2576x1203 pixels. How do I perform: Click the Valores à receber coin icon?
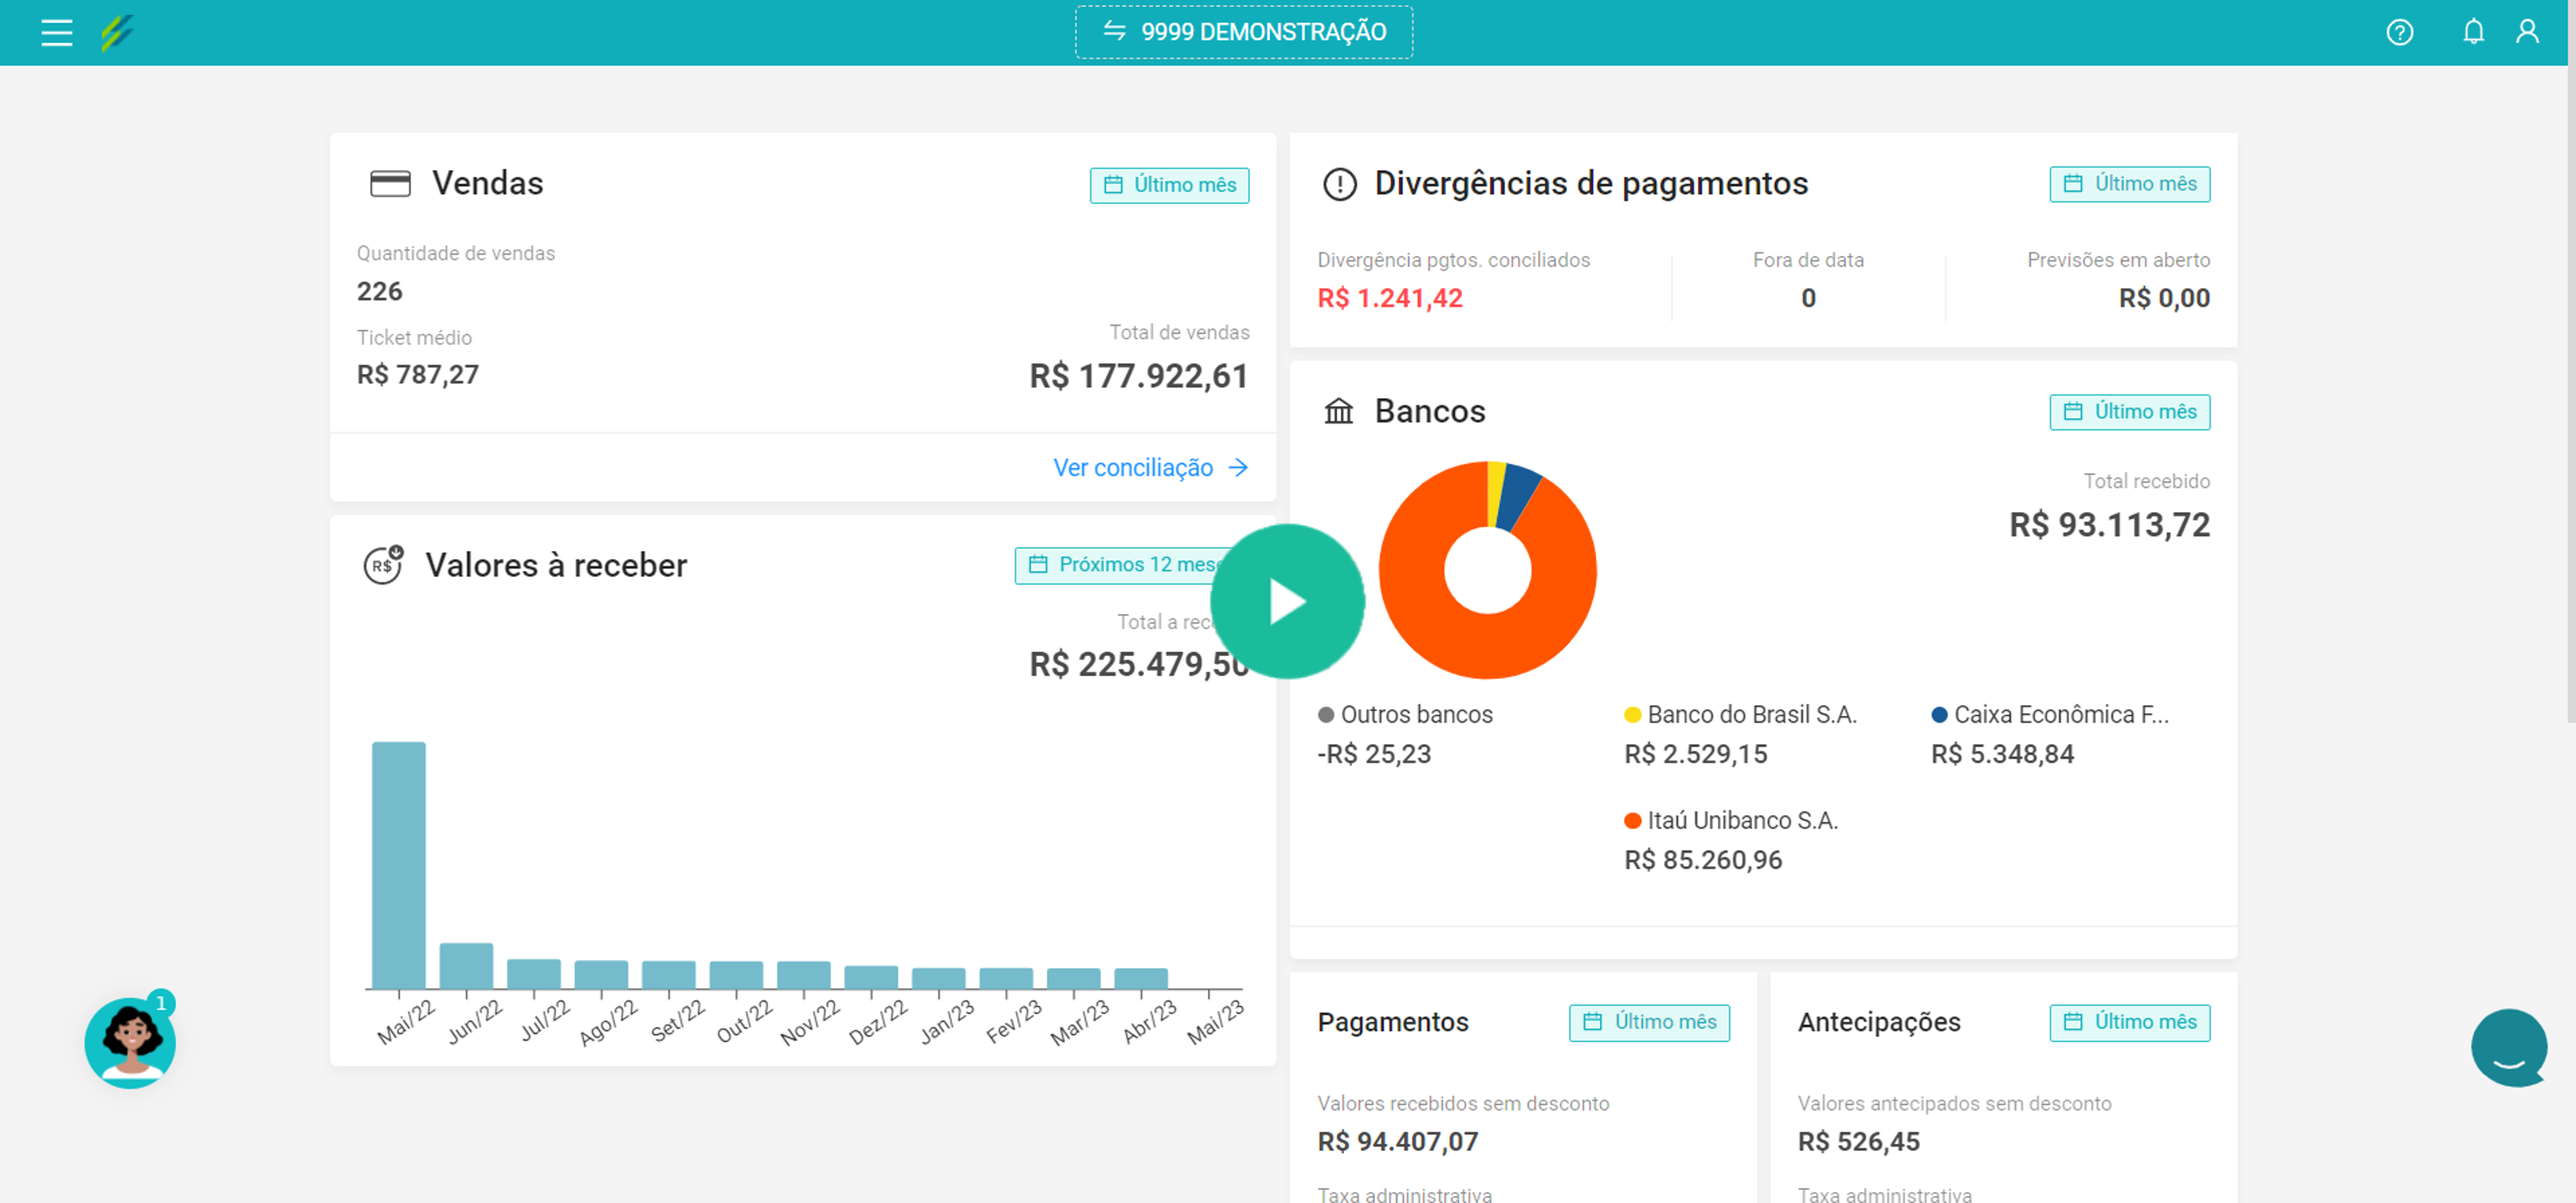pos(383,565)
